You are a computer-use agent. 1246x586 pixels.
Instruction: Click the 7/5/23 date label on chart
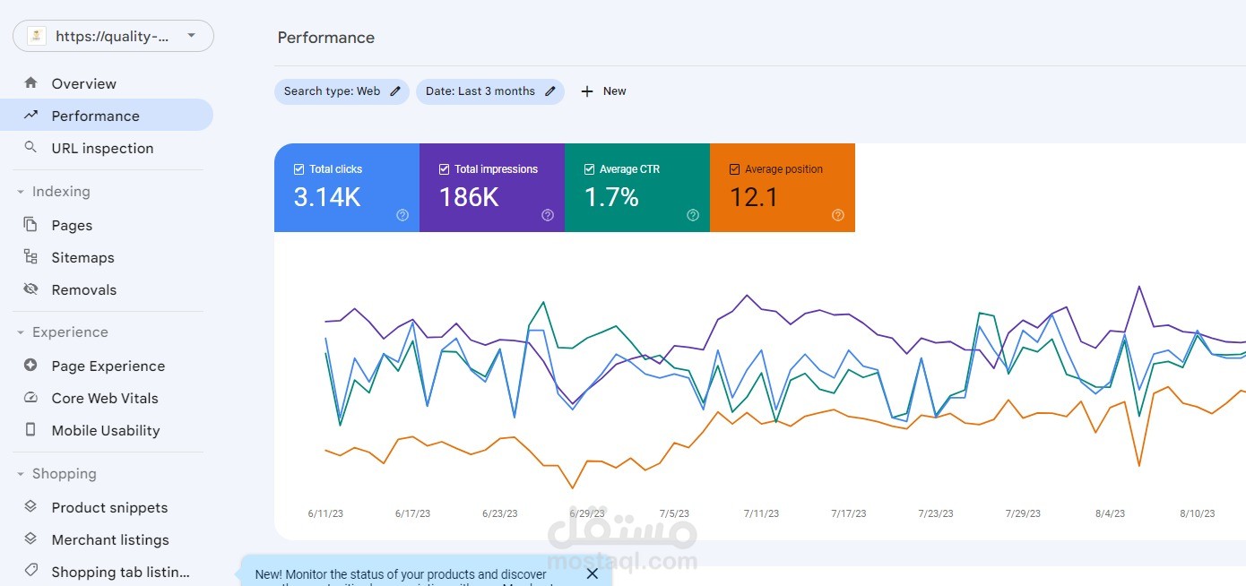[674, 513]
